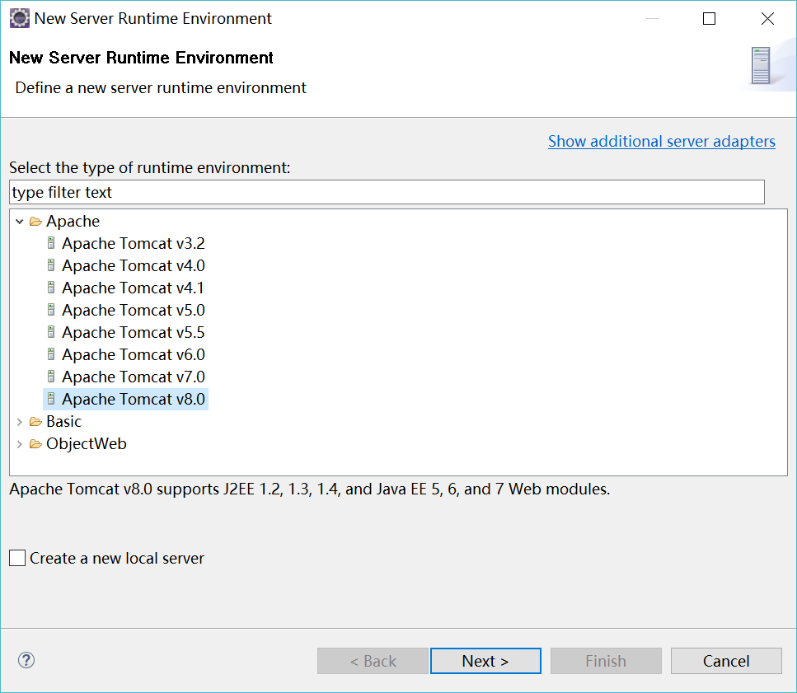Click the server icon beside Apache Tomcat v3.2

(51, 243)
